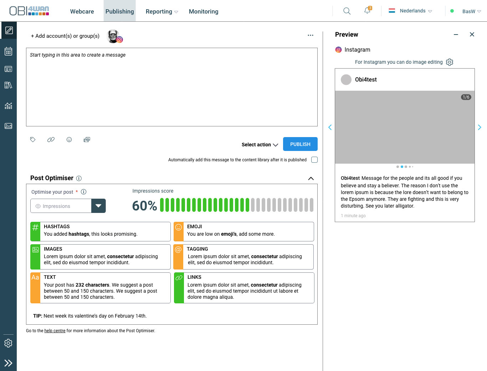Open the content library books icon
The width and height of the screenshot is (487, 371).
(8, 85)
